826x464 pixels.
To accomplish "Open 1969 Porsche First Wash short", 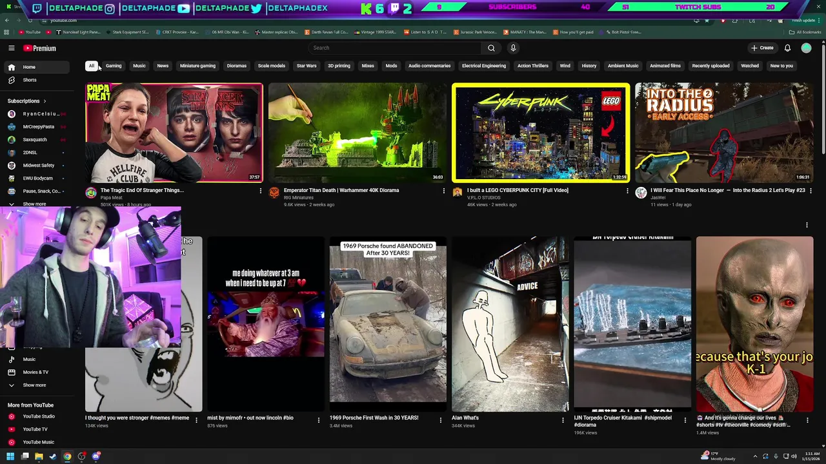I will click(388, 324).
